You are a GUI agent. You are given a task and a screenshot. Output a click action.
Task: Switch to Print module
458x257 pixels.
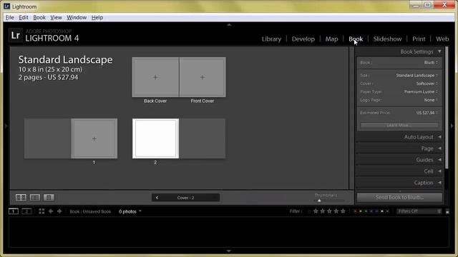tap(419, 39)
